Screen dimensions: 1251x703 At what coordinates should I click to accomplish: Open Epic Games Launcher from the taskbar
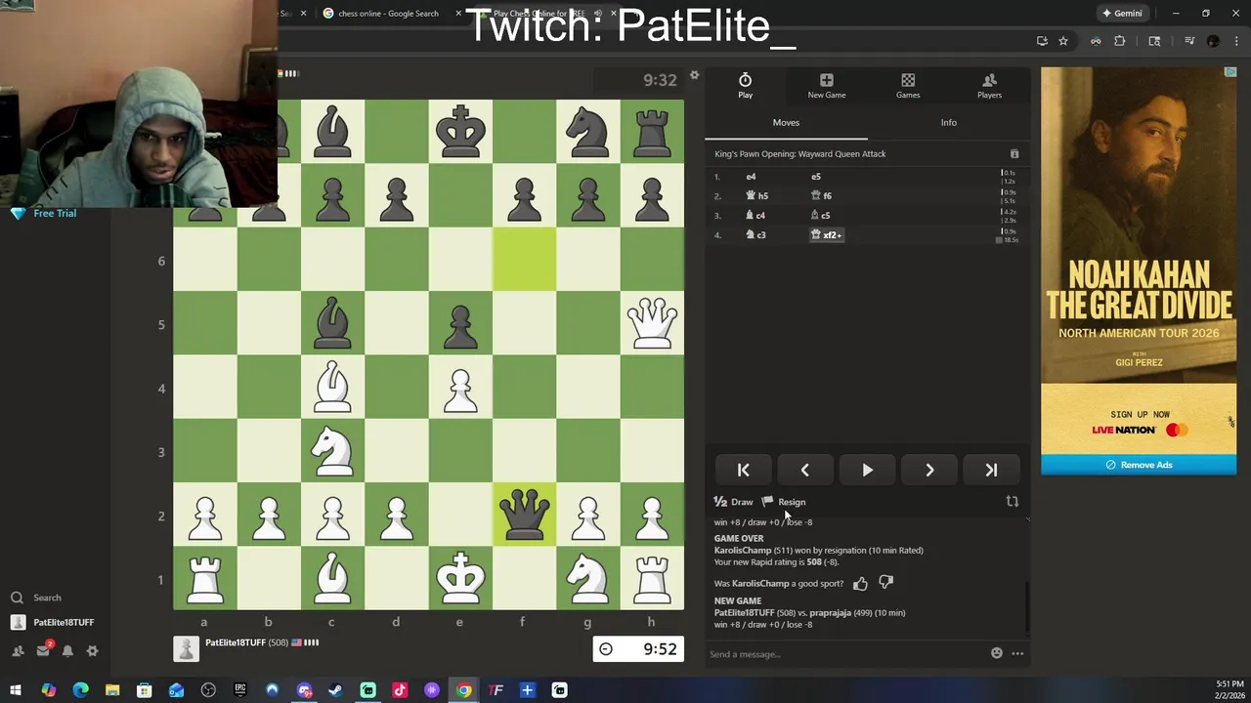coord(239,690)
